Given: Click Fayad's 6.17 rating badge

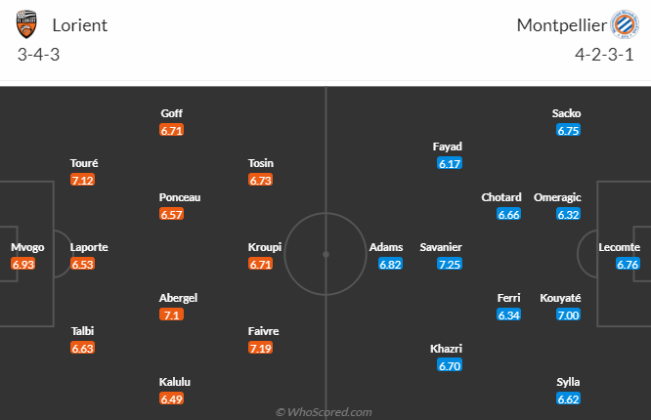Looking at the screenshot, I should click(449, 163).
